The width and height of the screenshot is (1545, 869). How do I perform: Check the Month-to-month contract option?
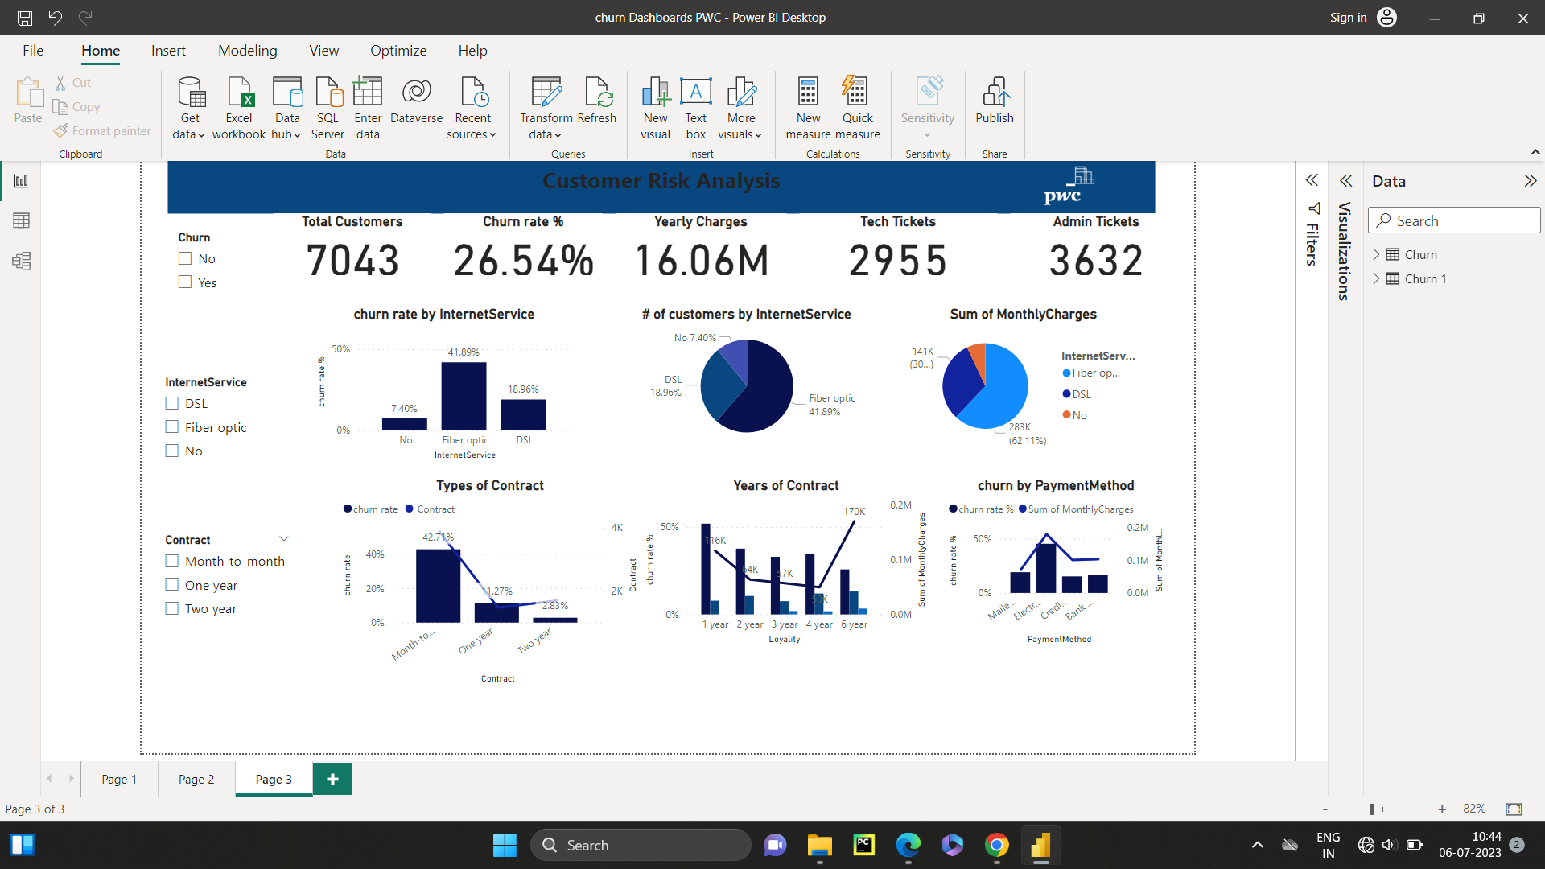click(171, 560)
